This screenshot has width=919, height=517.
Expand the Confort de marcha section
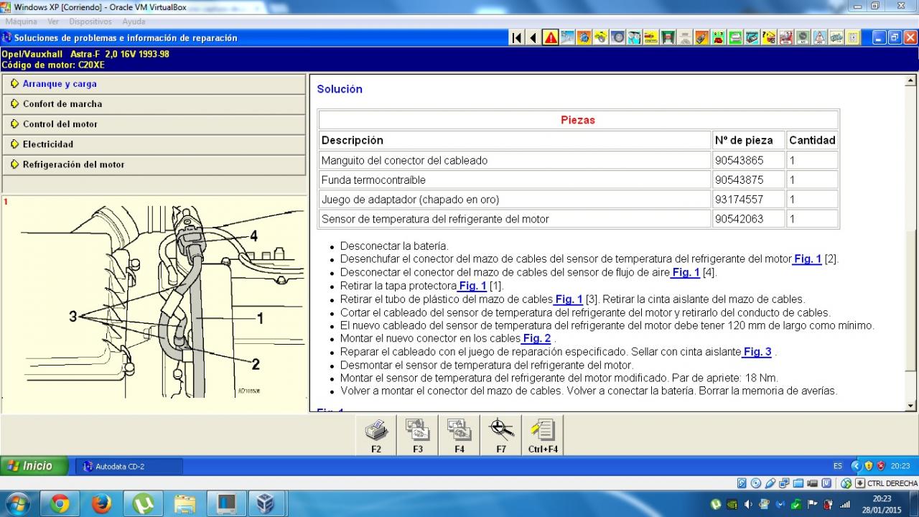(62, 104)
